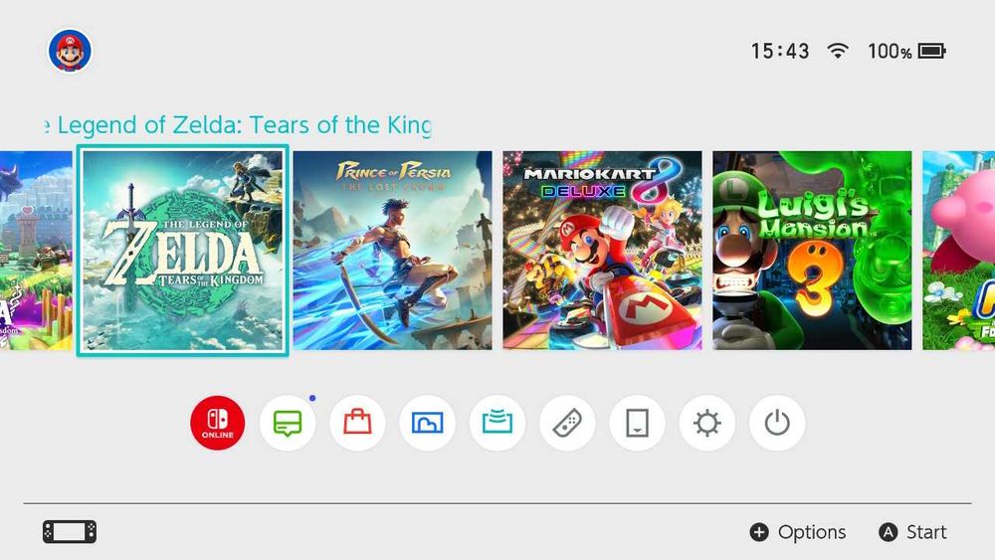Select the Mario Kart 8 Deluxe tile
The height and width of the screenshot is (560, 995).
point(602,251)
